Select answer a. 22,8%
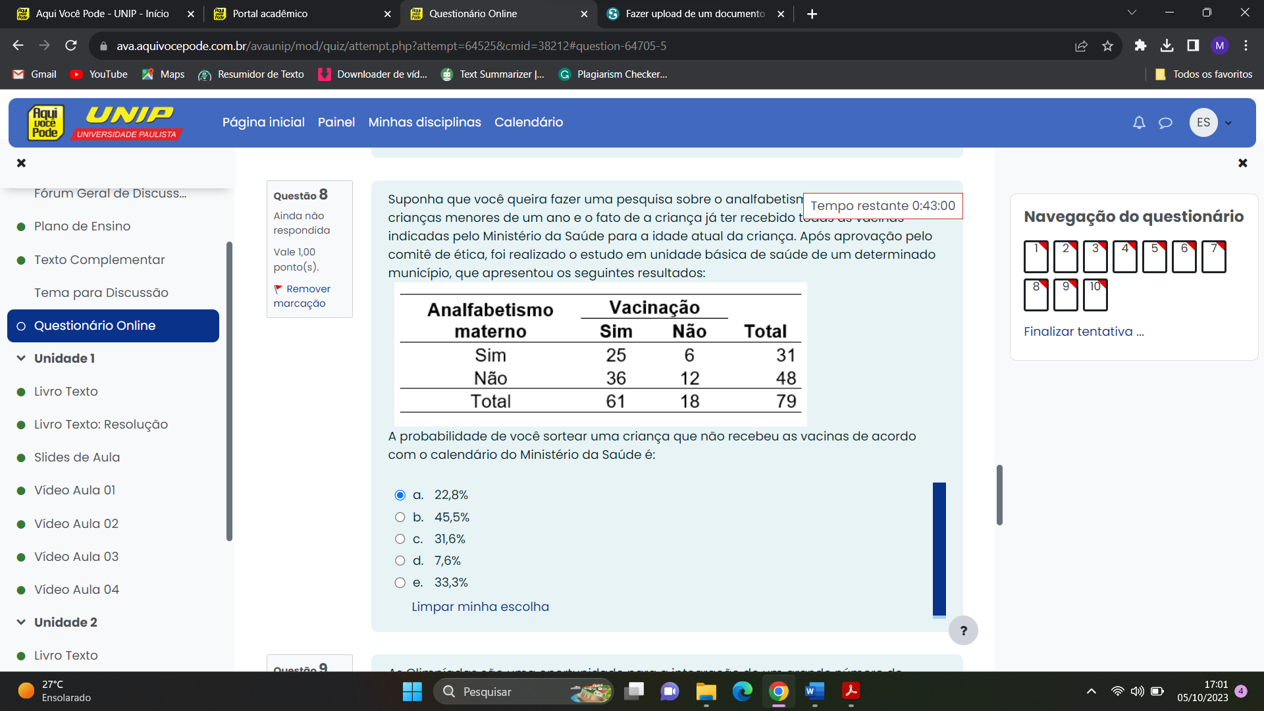Viewport: 1264px width, 711px height. coord(400,495)
